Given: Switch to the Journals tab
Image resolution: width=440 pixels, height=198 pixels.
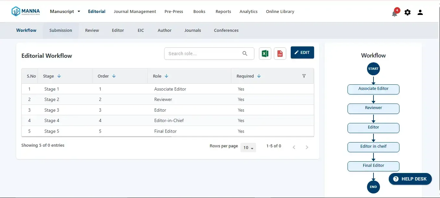Looking at the screenshot, I should pyautogui.click(x=193, y=30).
